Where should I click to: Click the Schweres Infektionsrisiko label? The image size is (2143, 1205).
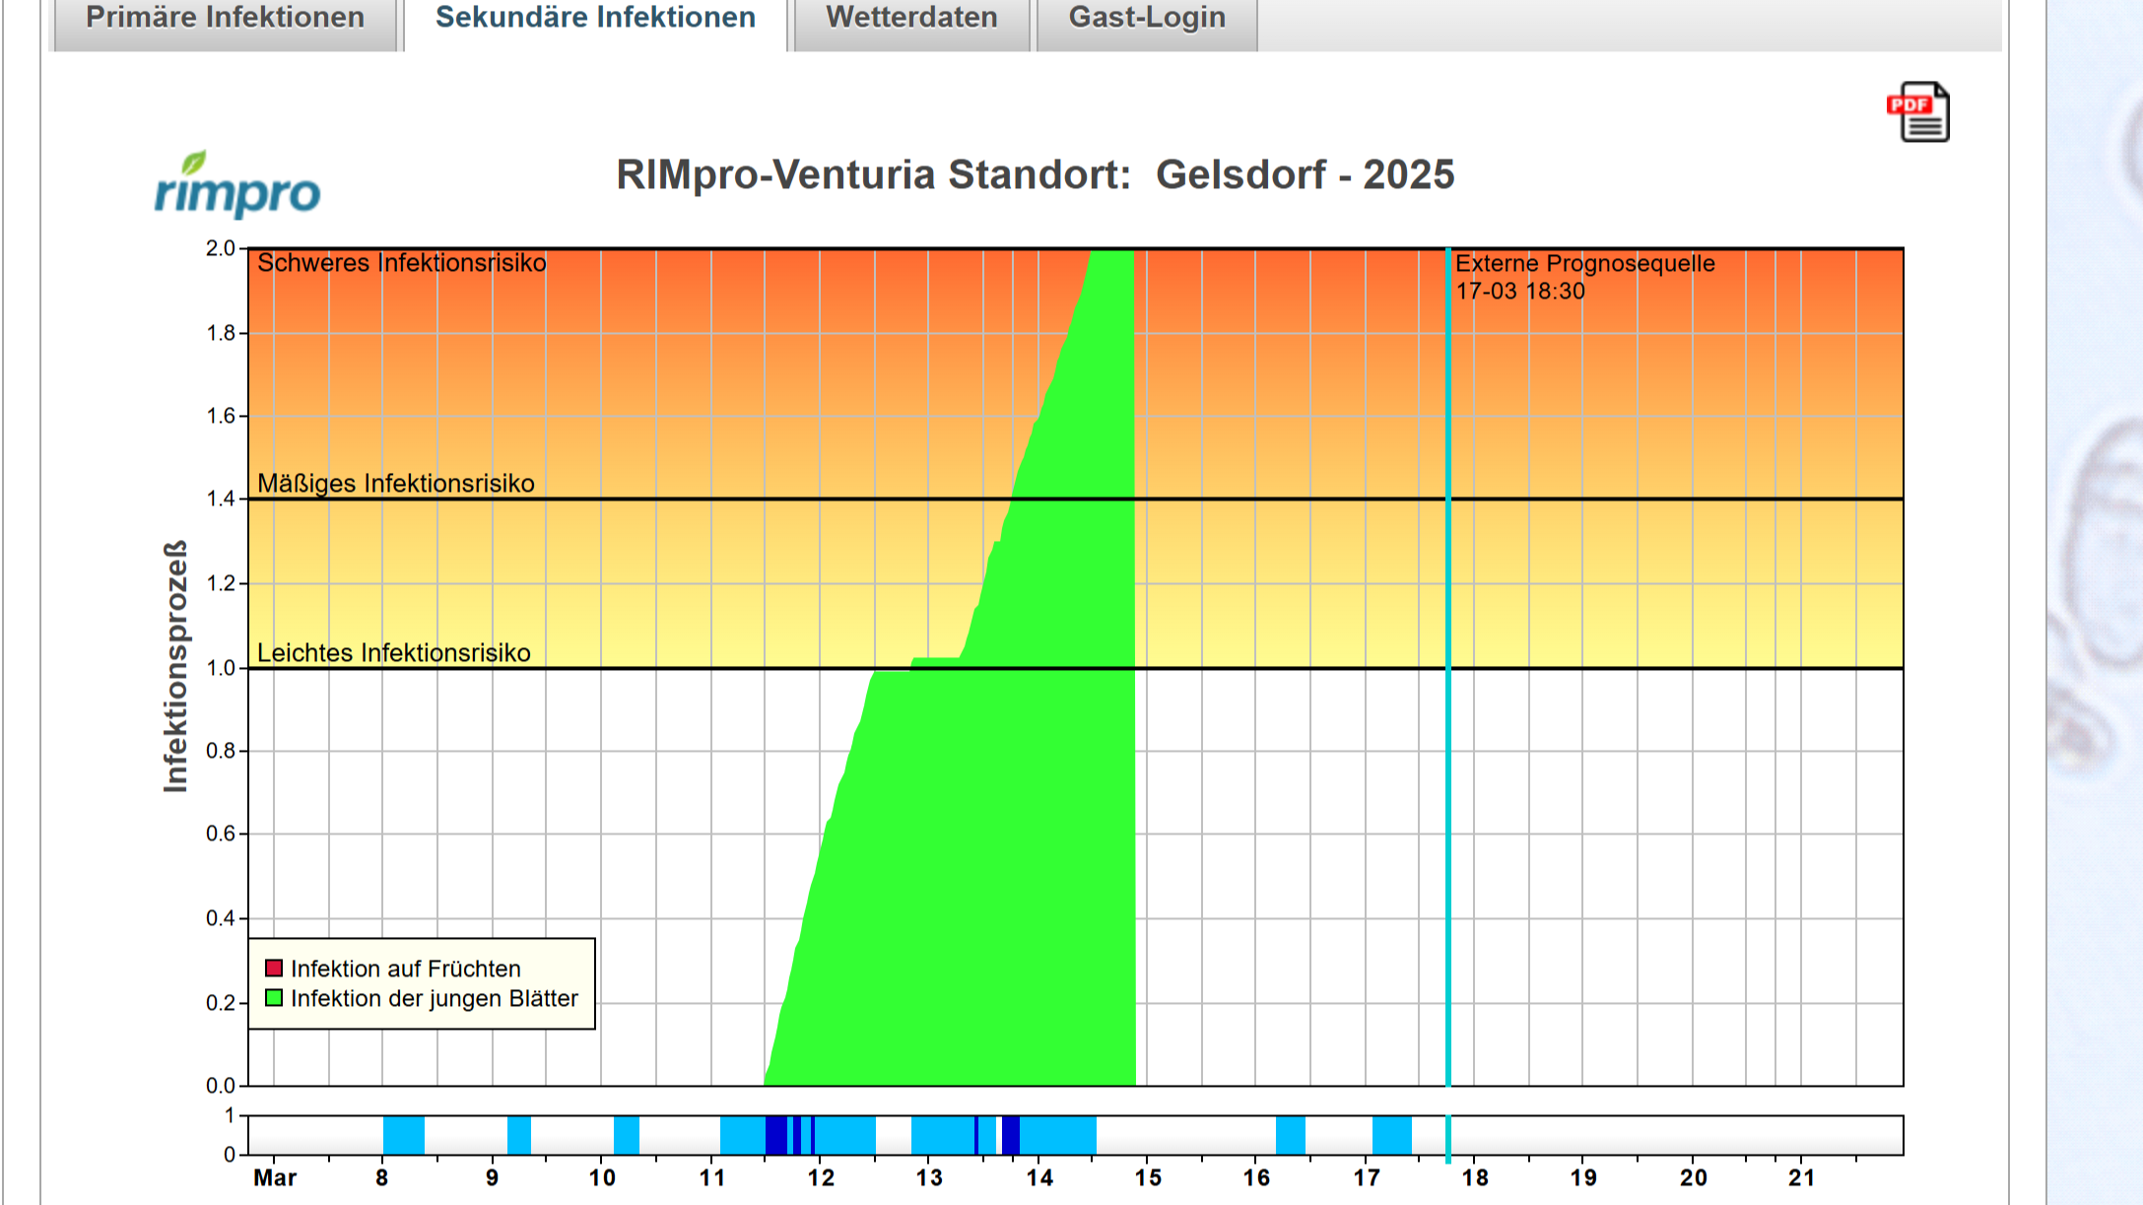coord(402,263)
